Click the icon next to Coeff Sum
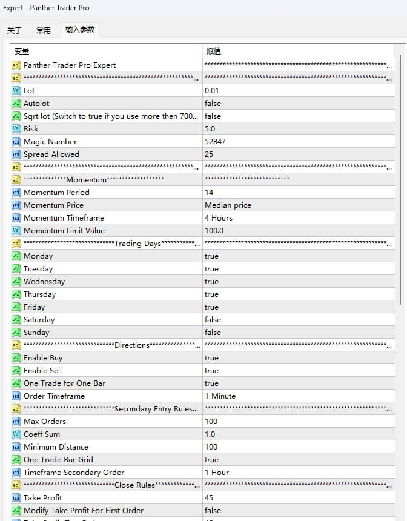Viewport: 407px width, 521px height. point(16,434)
